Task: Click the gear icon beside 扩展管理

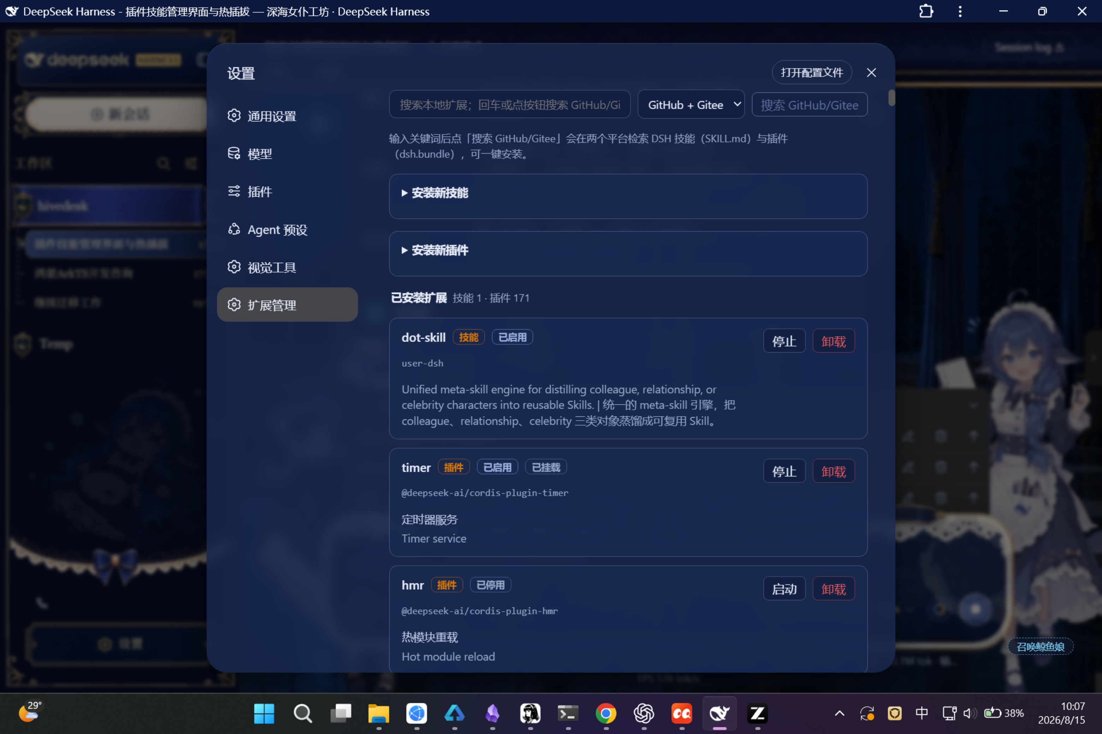Action: click(234, 305)
